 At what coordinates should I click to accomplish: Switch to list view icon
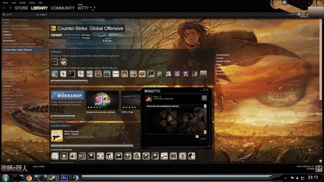[x=303, y=14]
